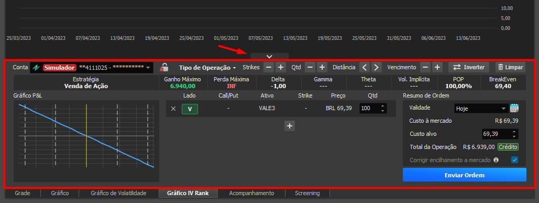The height and width of the screenshot is (203, 539).
Task: Increase Custo alvo with the up arrow
Action: [x=514, y=132]
